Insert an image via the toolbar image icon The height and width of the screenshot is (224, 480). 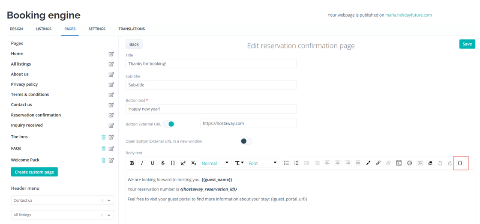tap(420, 163)
